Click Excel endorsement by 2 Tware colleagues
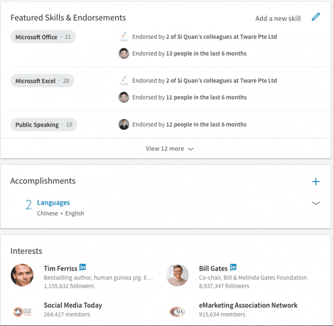This screenshot has width=333, height=326. click(x=204, y=81)
